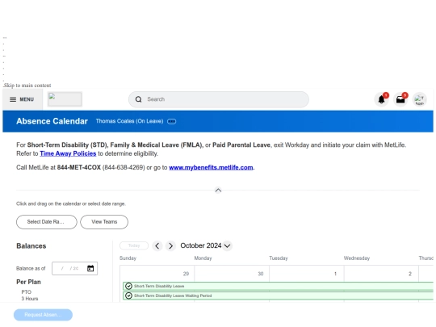Visit www.mybenefits.metlife.com link
Viewport: 436px width, 327px height.
[211, 167]
